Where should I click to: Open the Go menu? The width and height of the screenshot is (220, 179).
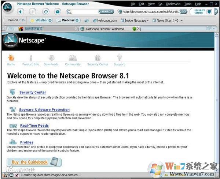point(160,4)
